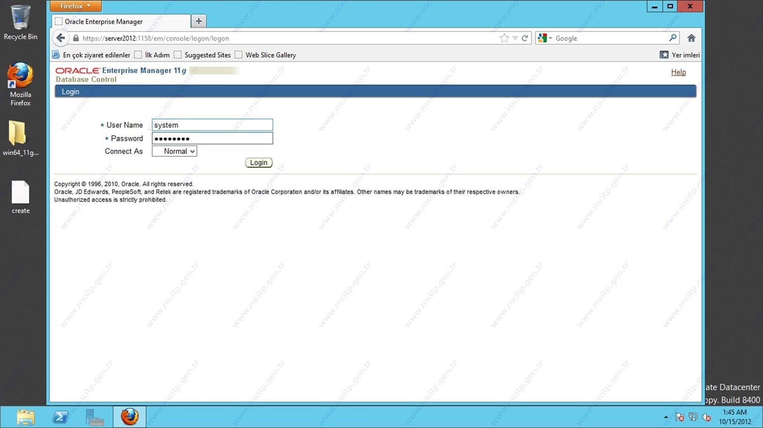
Task: Bookmark this page with the star icon
Action: point(504,38)
